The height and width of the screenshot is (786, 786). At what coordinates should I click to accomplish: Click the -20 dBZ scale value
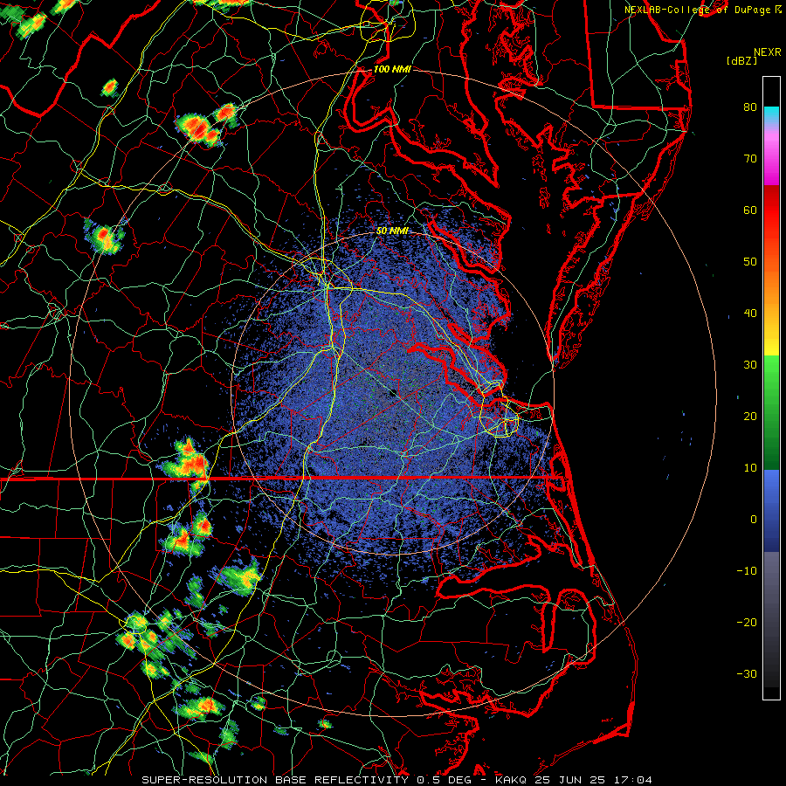pyautogui.click(x=747, y=623)
